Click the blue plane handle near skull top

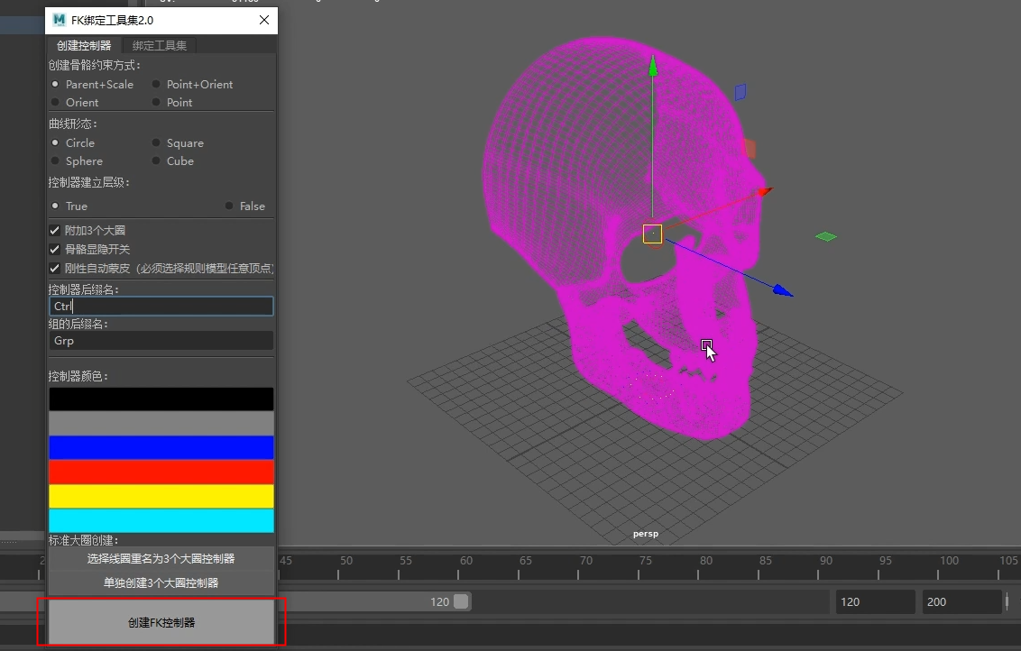[x=740, y=92]
